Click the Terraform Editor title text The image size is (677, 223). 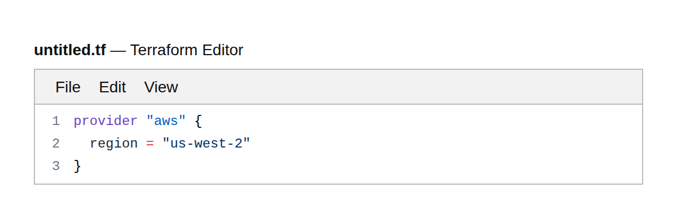(187, 50)
